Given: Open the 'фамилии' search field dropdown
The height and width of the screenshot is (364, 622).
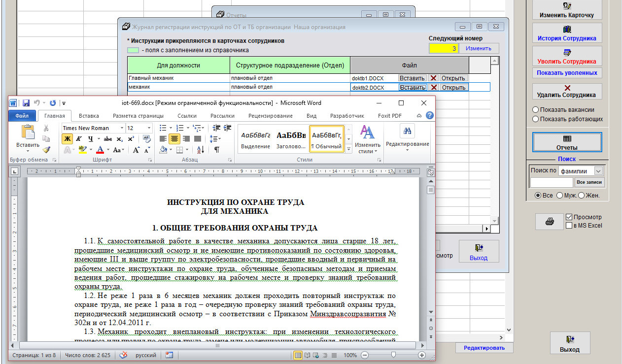Looking at the screenshot, I should tap(598, 171).
